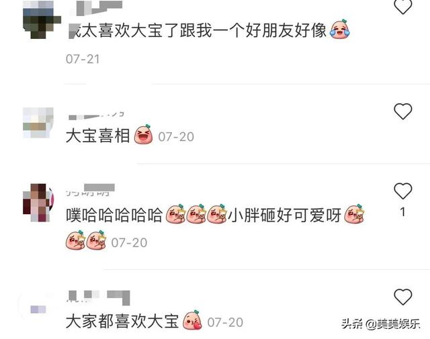Open username above the 噗哈哈哈哈哈 comment
This screenshot has height=339, width=430.
pyautogui.click(x=90, y=190)
